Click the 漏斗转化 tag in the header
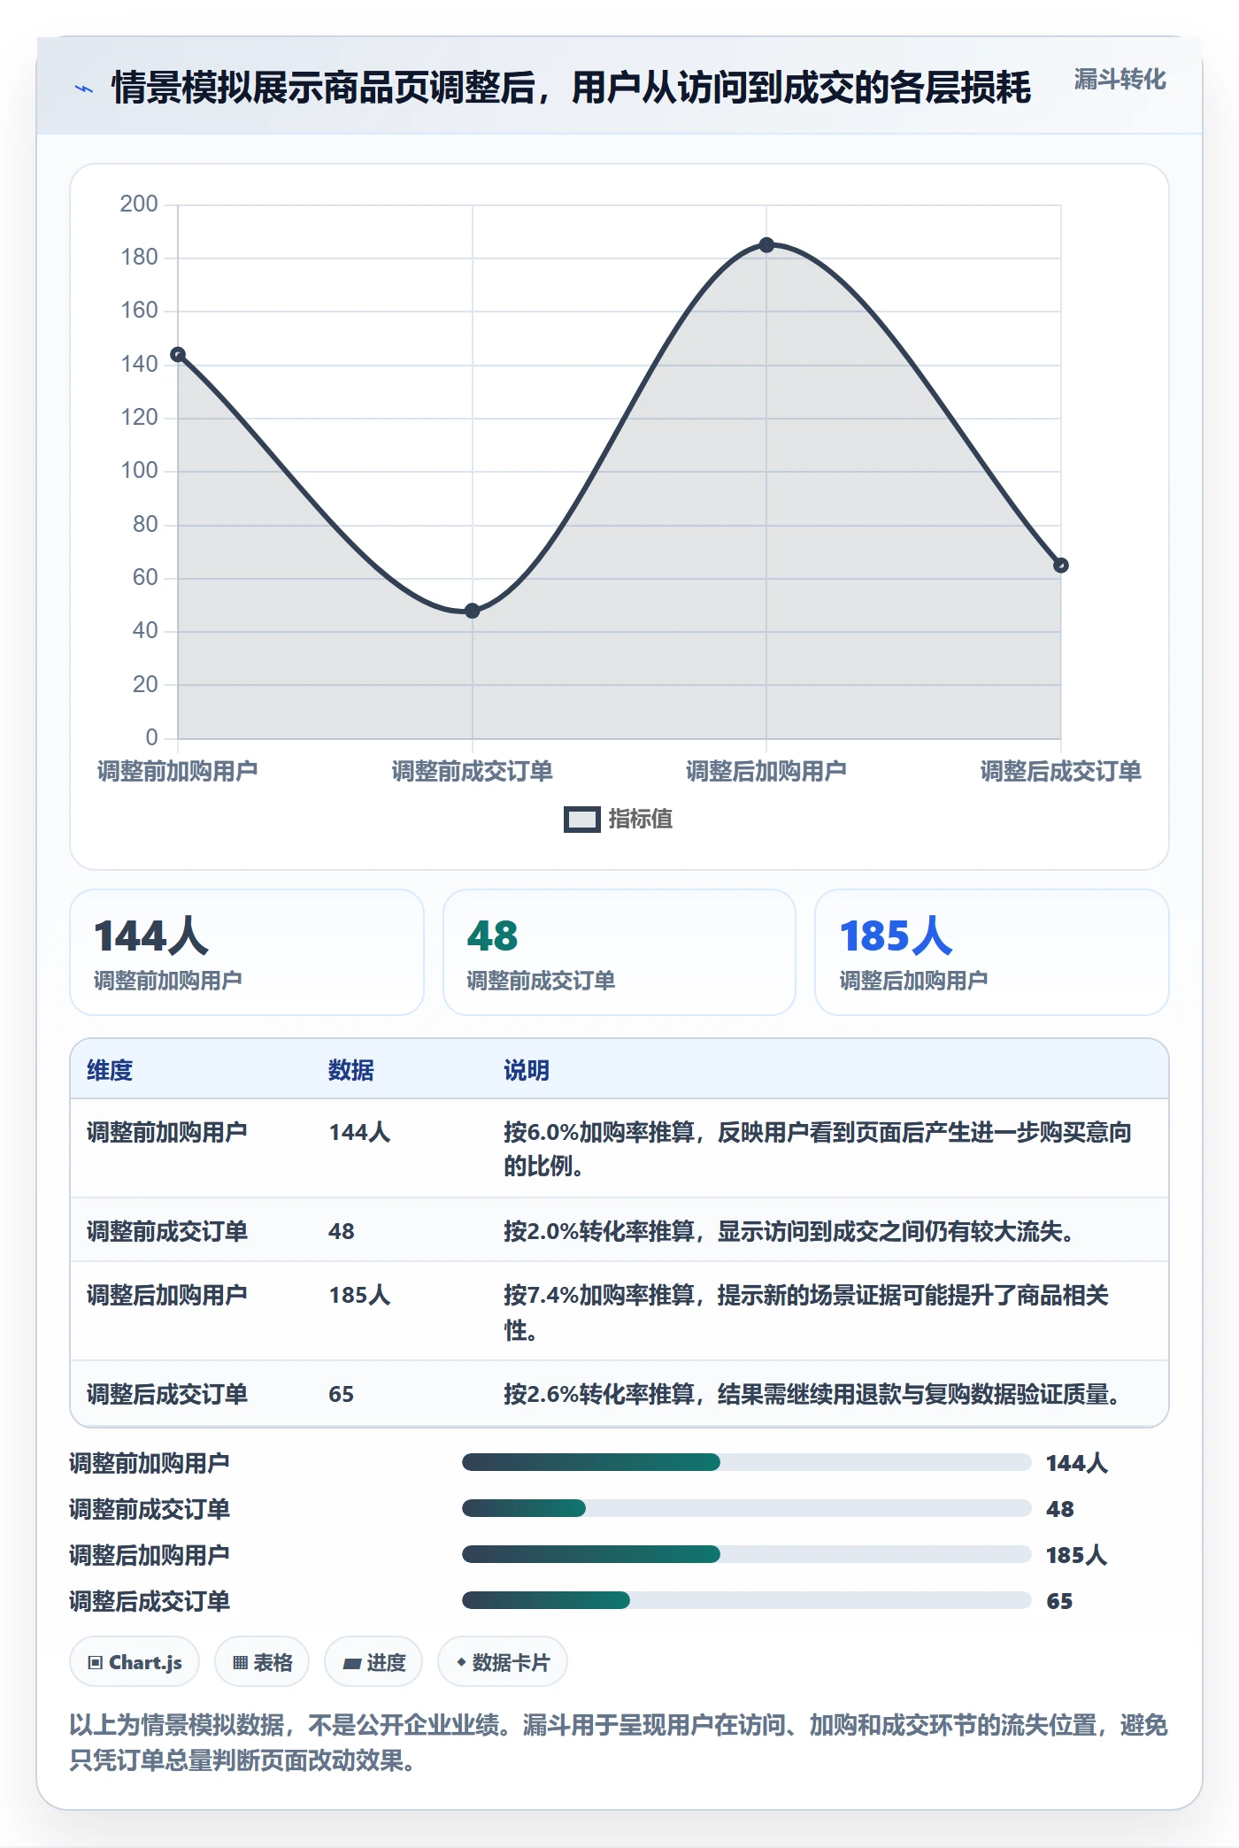 (x=1120, y=80)
